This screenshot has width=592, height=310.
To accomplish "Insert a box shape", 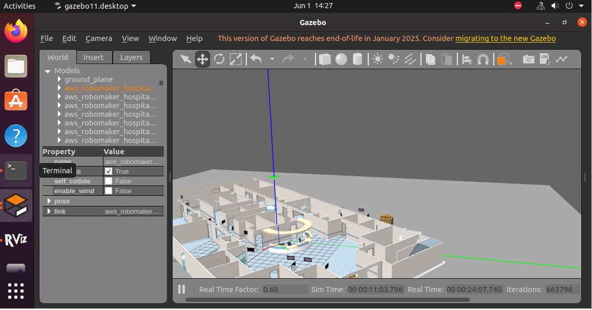I will 325,59.
